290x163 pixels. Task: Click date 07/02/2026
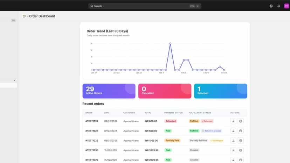click(111, 131)
